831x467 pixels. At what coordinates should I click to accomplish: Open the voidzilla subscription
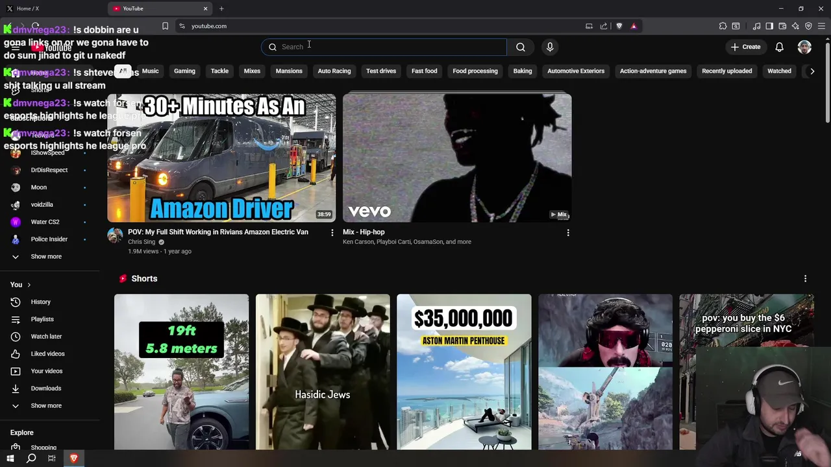click(x=49, y=205)
